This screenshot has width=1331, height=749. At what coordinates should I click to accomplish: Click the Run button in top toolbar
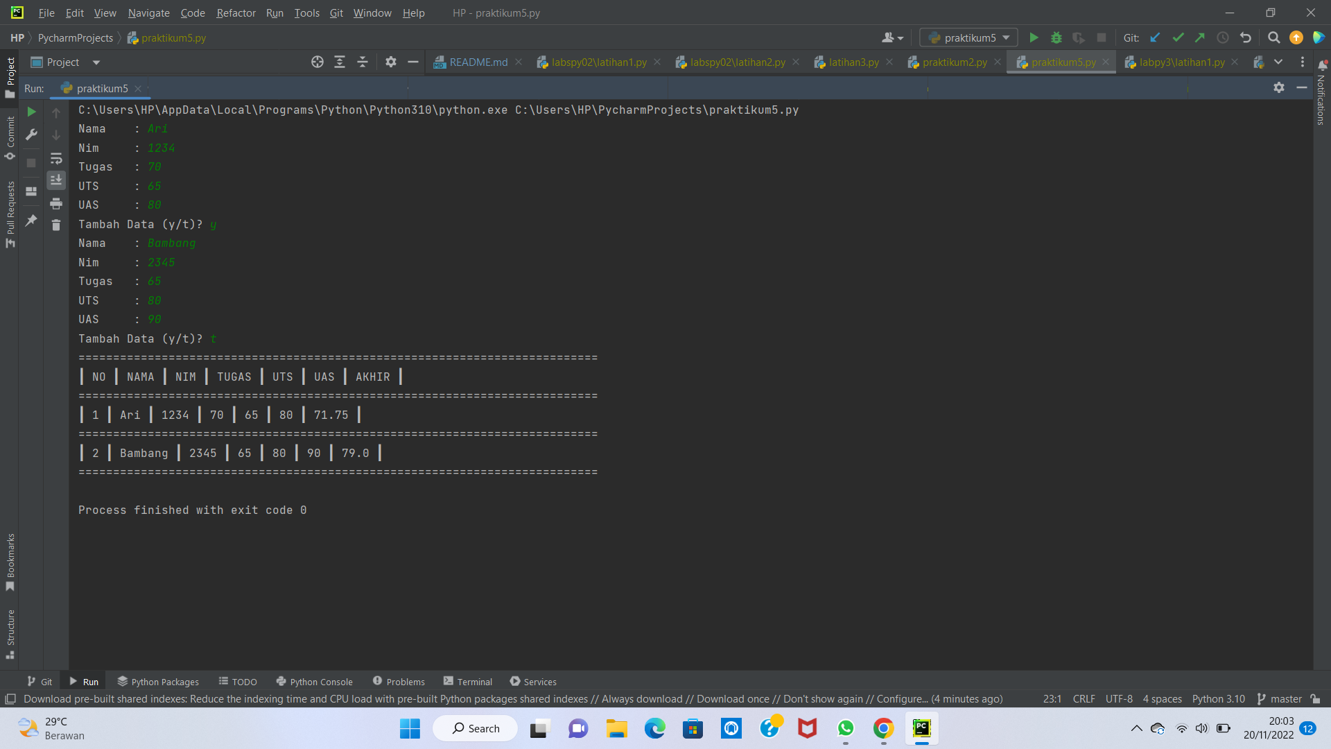(1034, 37)
